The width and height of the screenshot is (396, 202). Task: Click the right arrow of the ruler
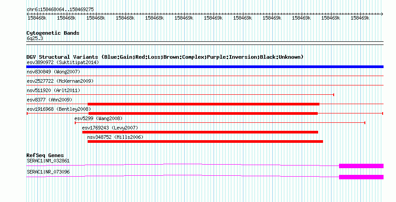click(x=382, y=14)
